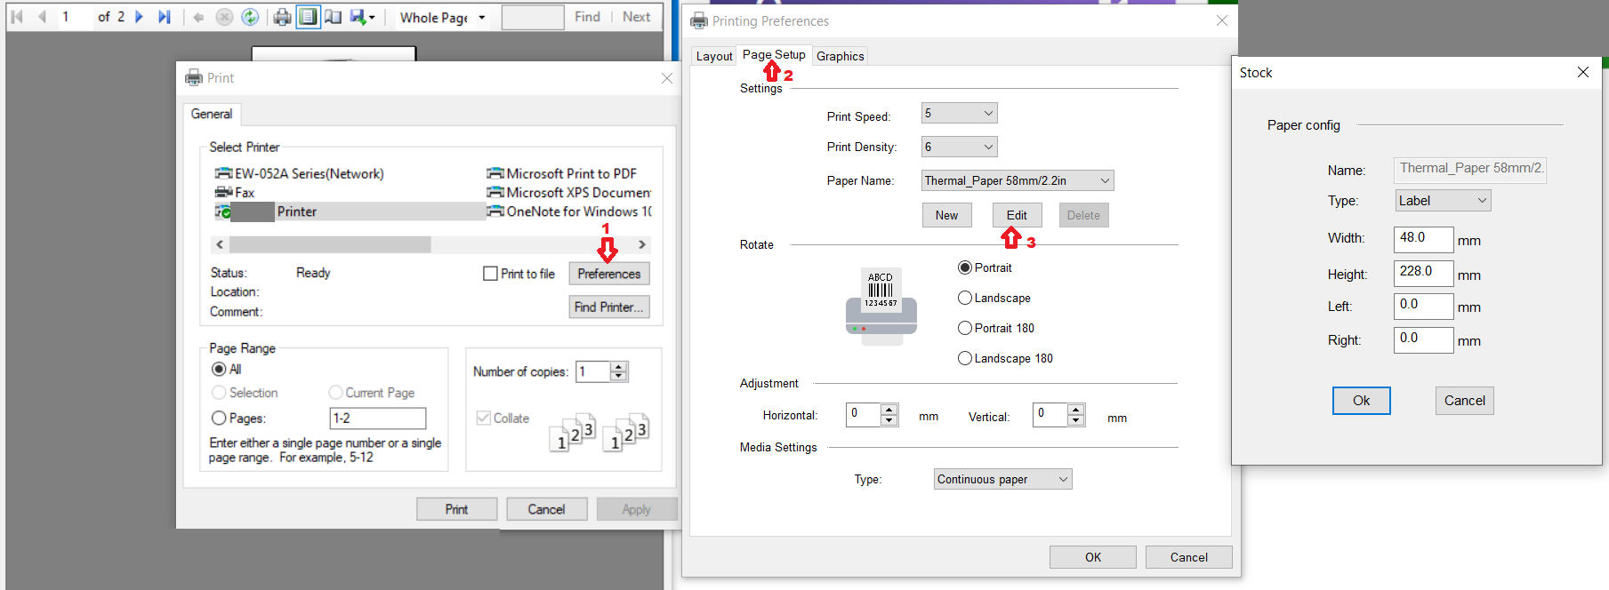Click the printer icon in report toolbar
The height and width of the screenshot is (590, 1609).
tap(282, 17)
